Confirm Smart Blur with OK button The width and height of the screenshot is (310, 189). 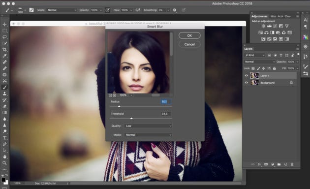click(x=189, y=35)
